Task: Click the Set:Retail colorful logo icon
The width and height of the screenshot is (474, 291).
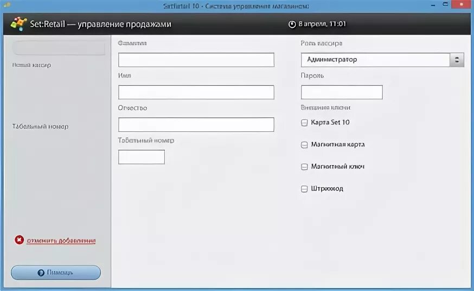Action: [18, 23]
